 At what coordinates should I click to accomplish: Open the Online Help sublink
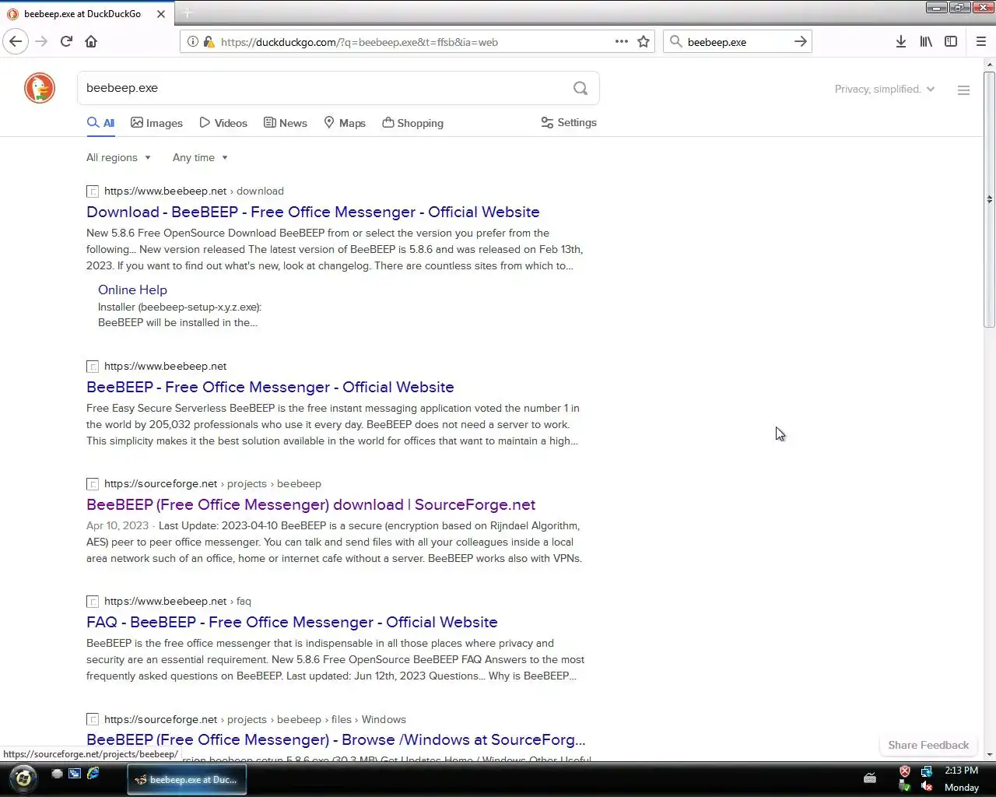132,290
